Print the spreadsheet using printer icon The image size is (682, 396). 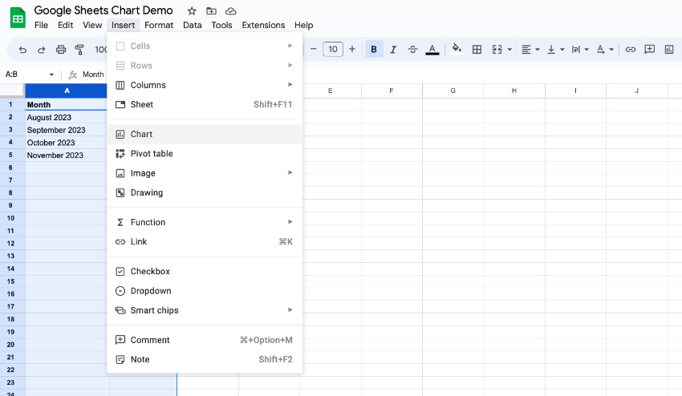click(61, 50)
